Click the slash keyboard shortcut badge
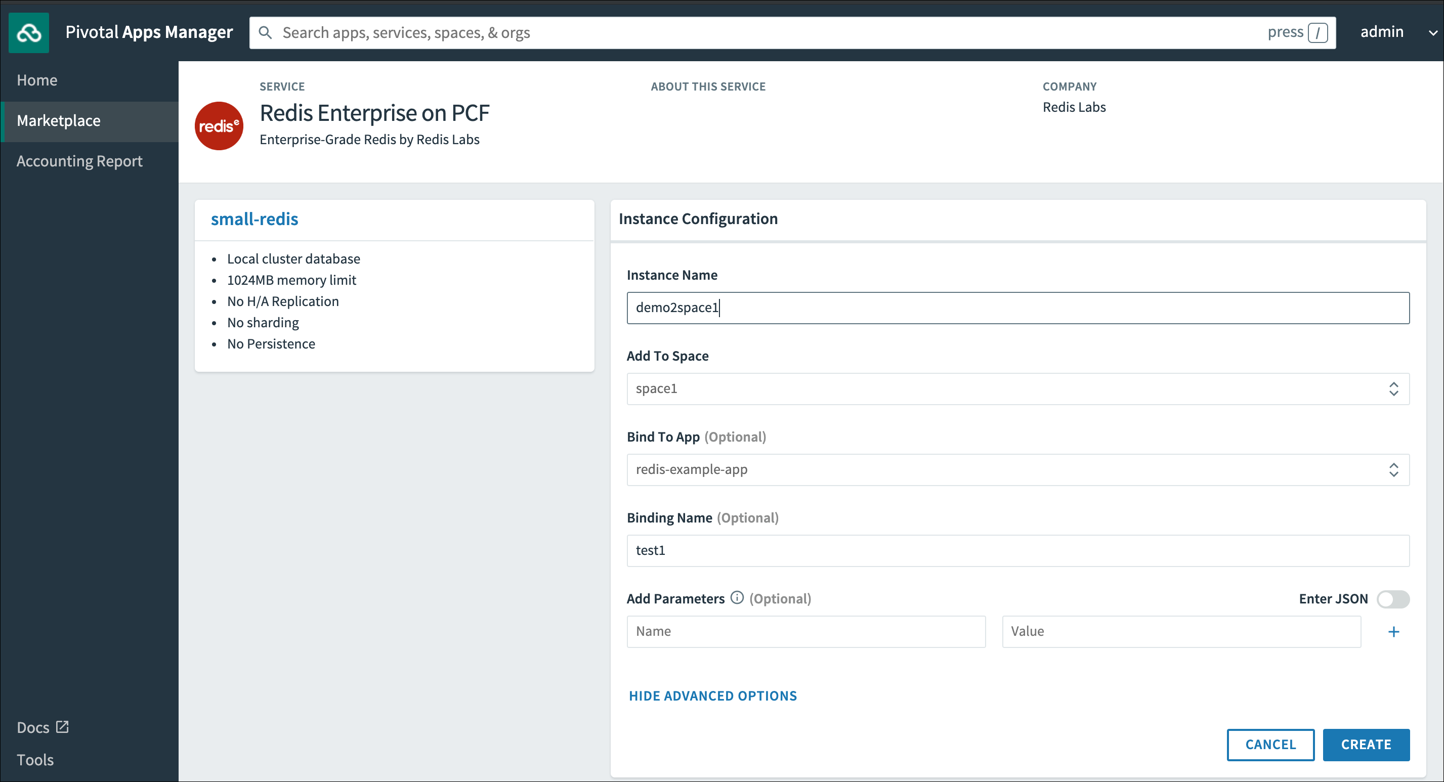This screenshot has width=1444, height=782. pos(1318,32)
